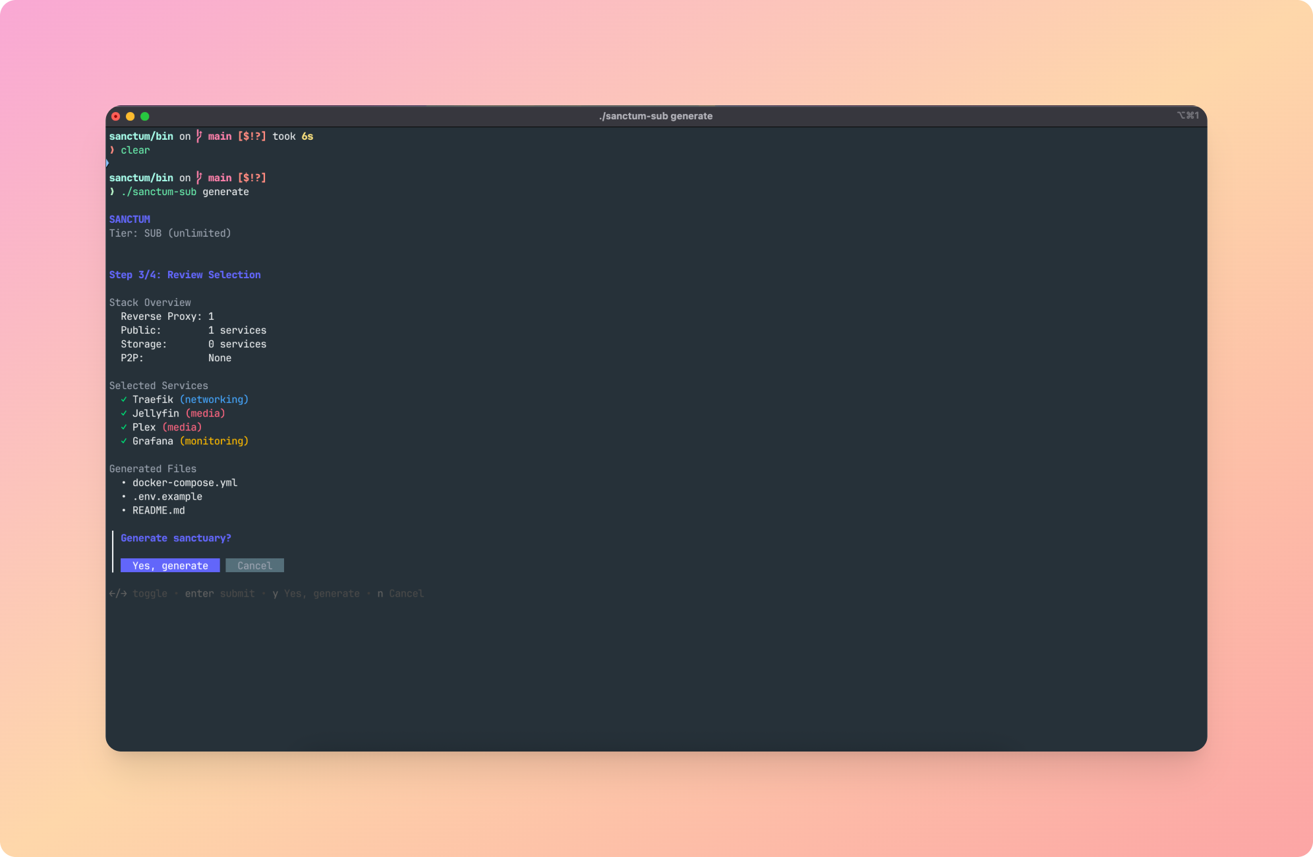Click the "n Cancel" hint in footer
The height and width of the screenshot is (857, 1313).
pyautogui.click(x=400, y=593)
